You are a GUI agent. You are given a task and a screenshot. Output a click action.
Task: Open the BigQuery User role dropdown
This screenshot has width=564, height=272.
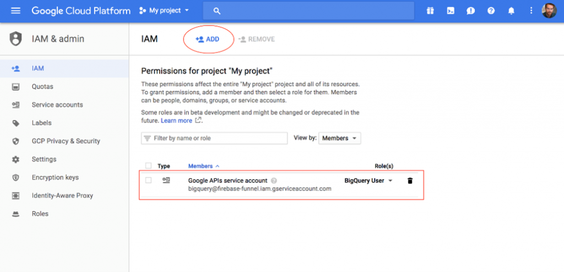pyautogui.click(x=368, y=181)
